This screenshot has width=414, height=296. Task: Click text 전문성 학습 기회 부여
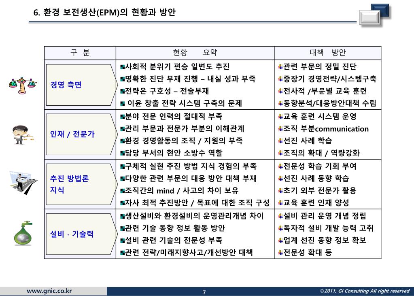pyautogui.click(x=320, y=166)
